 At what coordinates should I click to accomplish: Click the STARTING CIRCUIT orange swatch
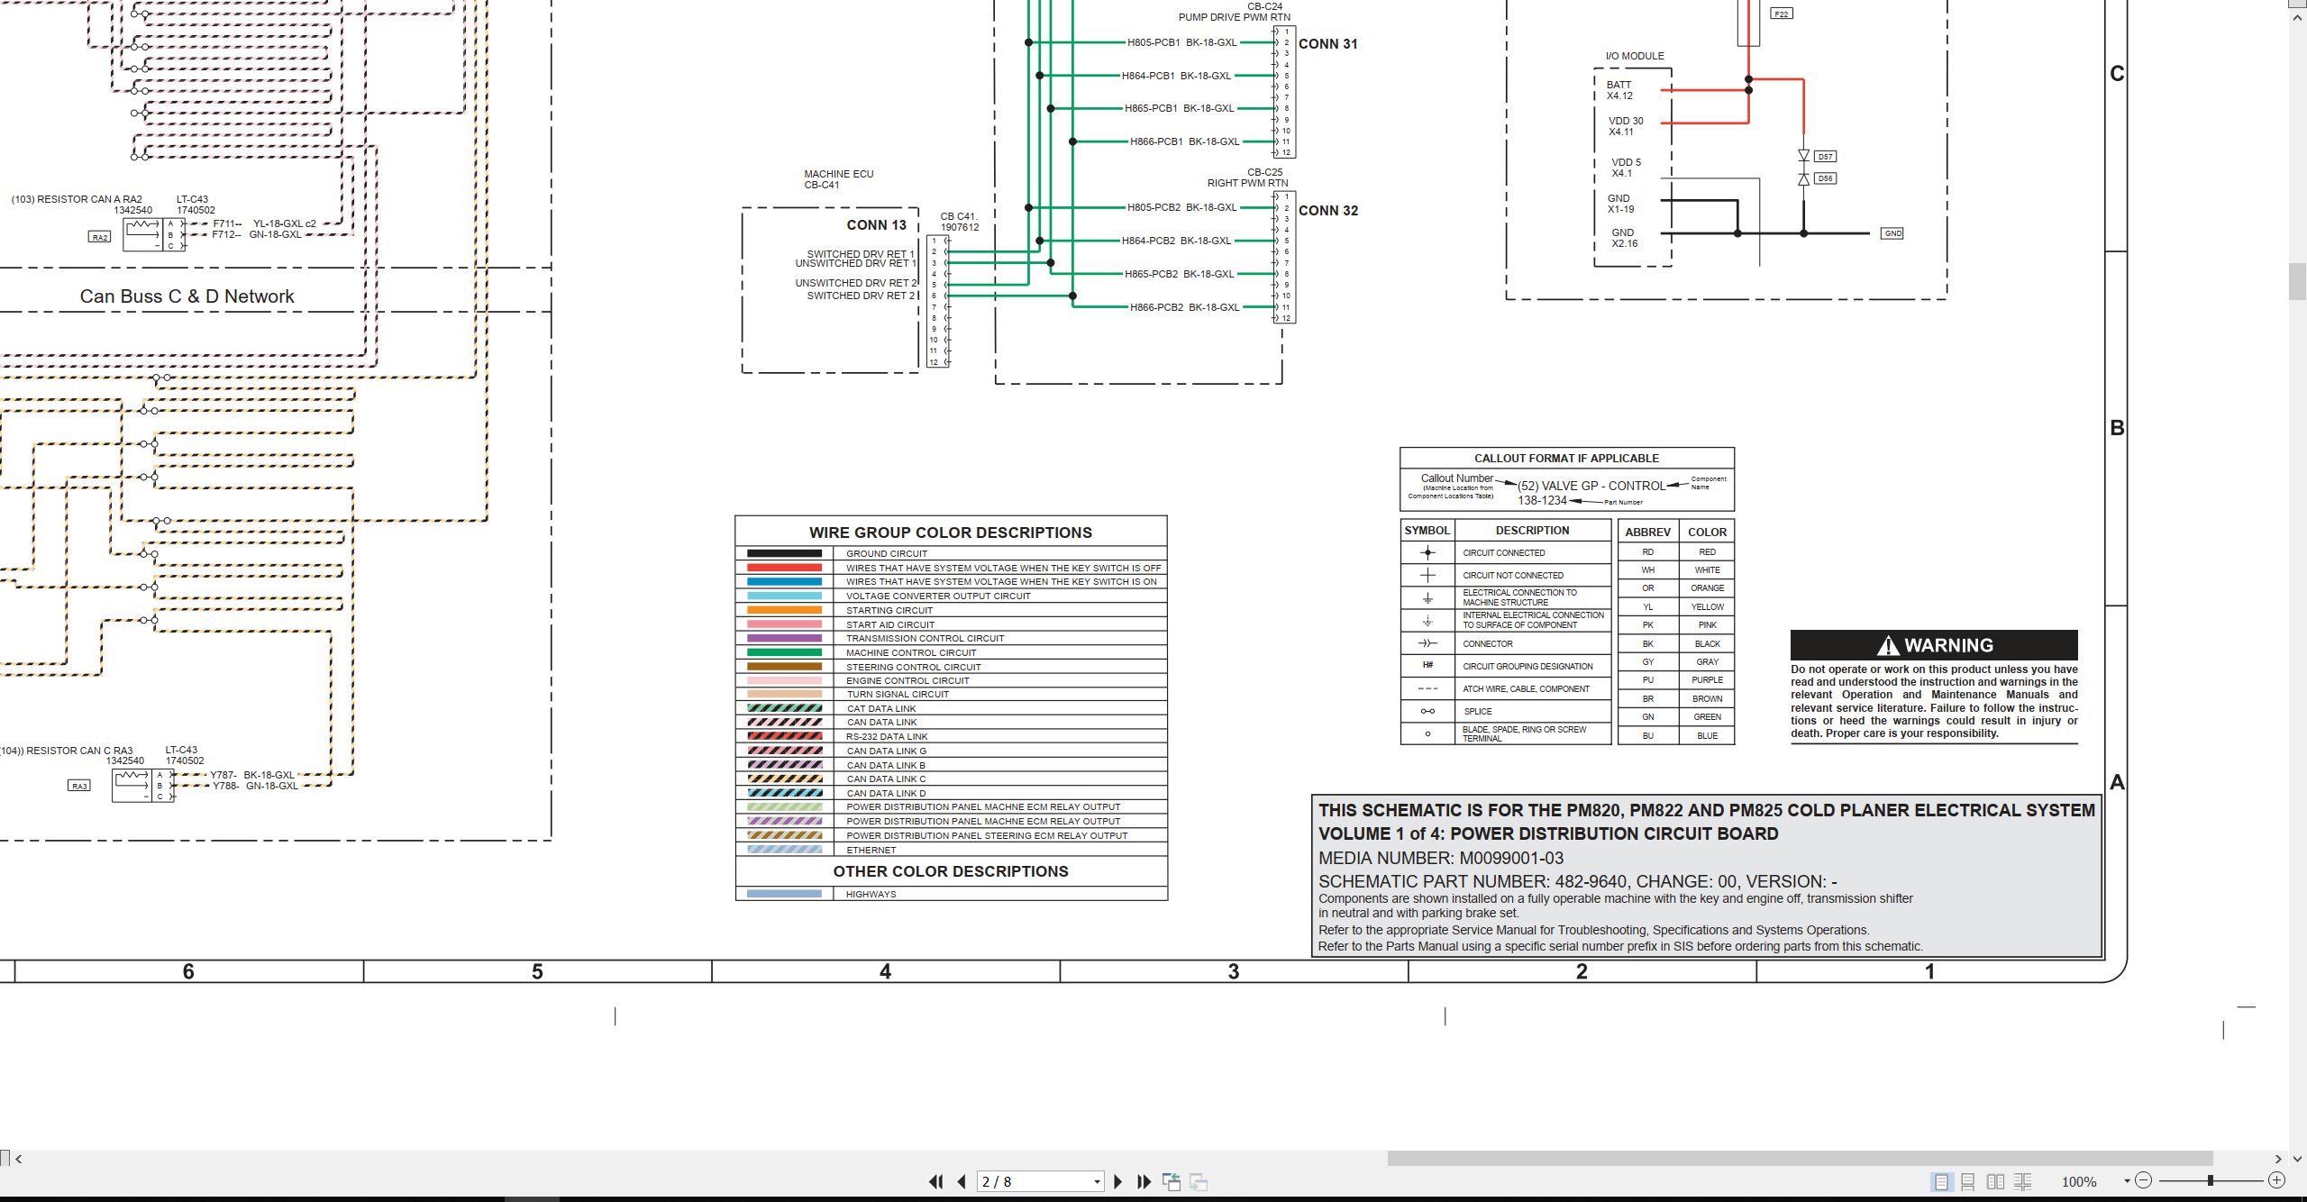784,610
